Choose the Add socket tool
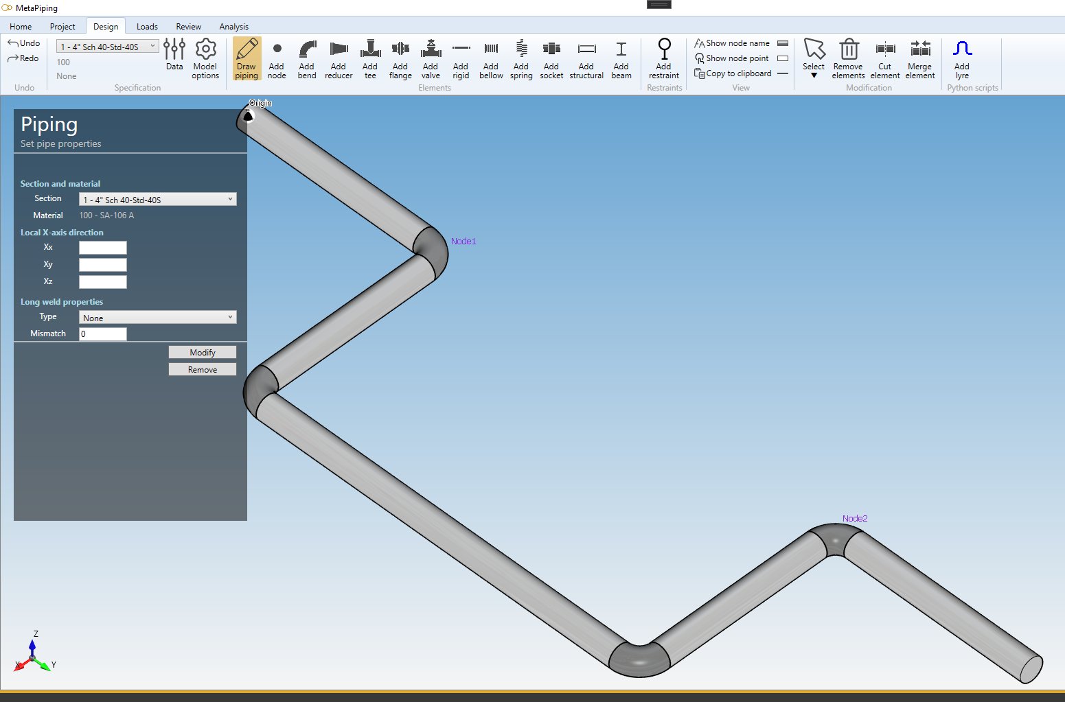1065x702 pixels. coord(551,59)
